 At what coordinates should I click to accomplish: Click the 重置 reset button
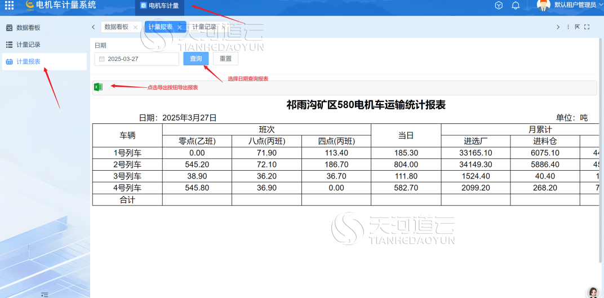pyautogui.click(x=226, y=59)
